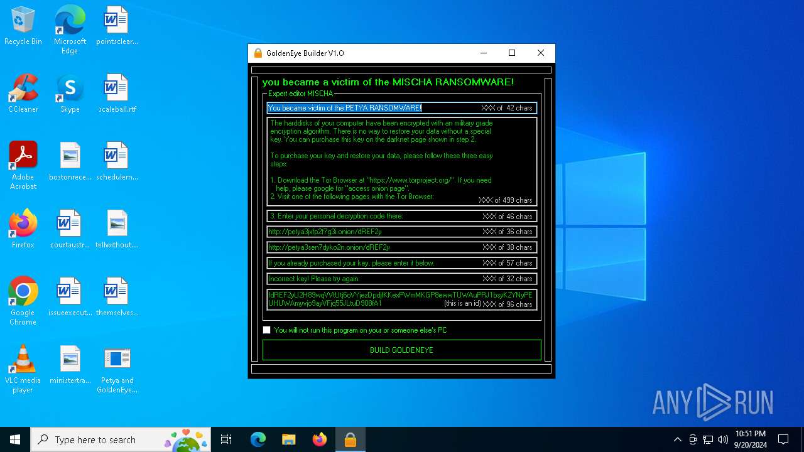
Task: Select the schedulem Word document icon
Action: 117,162
